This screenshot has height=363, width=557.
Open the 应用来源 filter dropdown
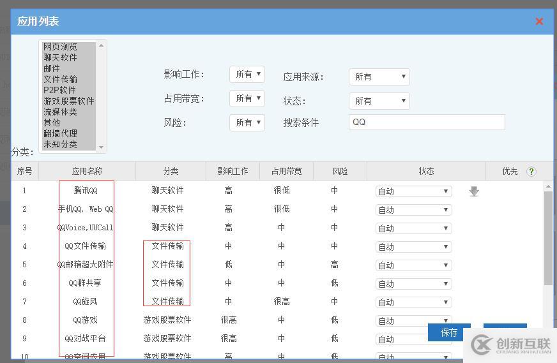click(x=379, y=77)
